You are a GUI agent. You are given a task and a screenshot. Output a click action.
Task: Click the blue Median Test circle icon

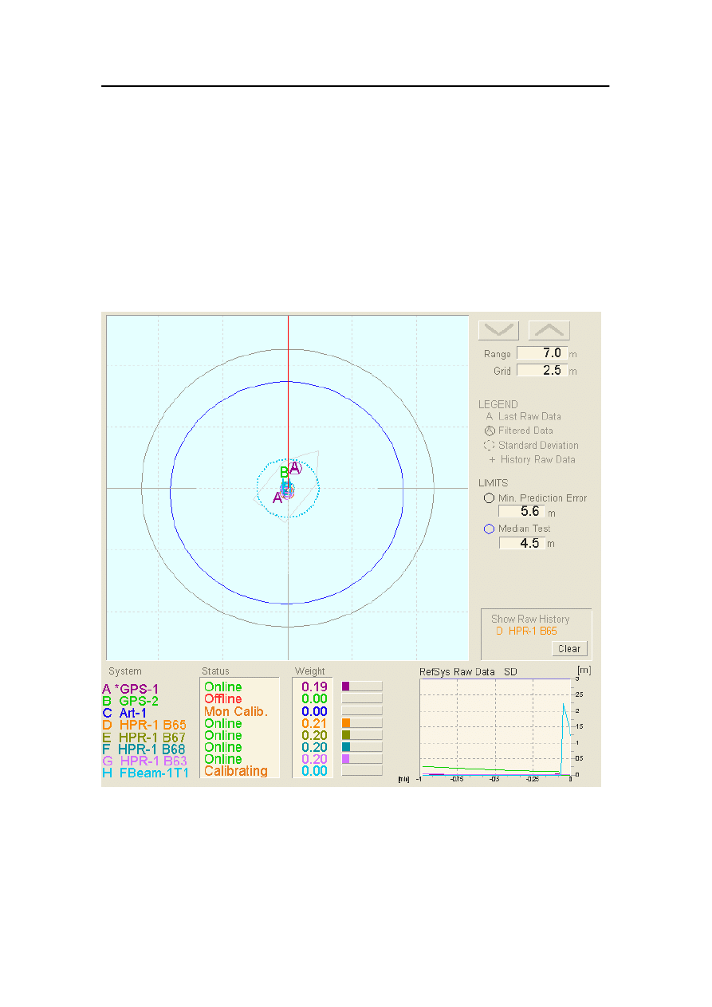click(489, 529)
